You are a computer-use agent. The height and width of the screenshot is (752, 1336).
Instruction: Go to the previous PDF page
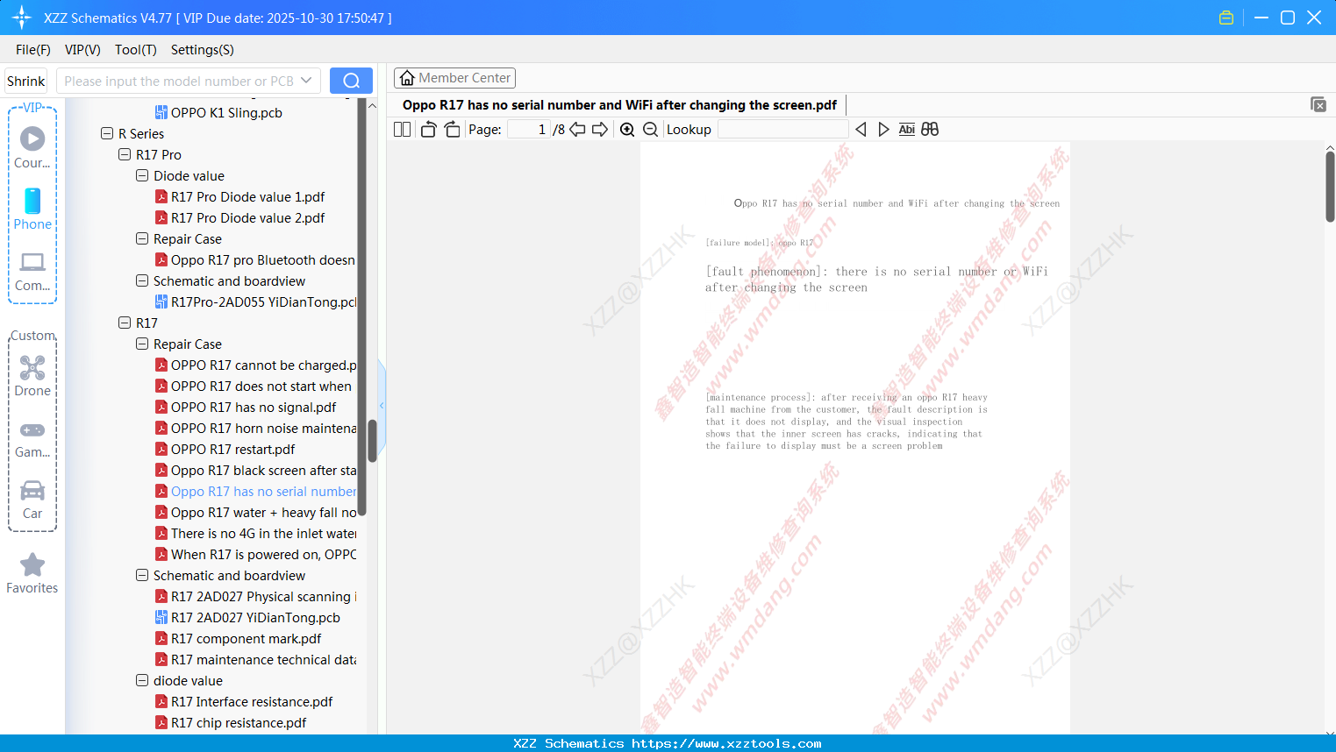577,130
